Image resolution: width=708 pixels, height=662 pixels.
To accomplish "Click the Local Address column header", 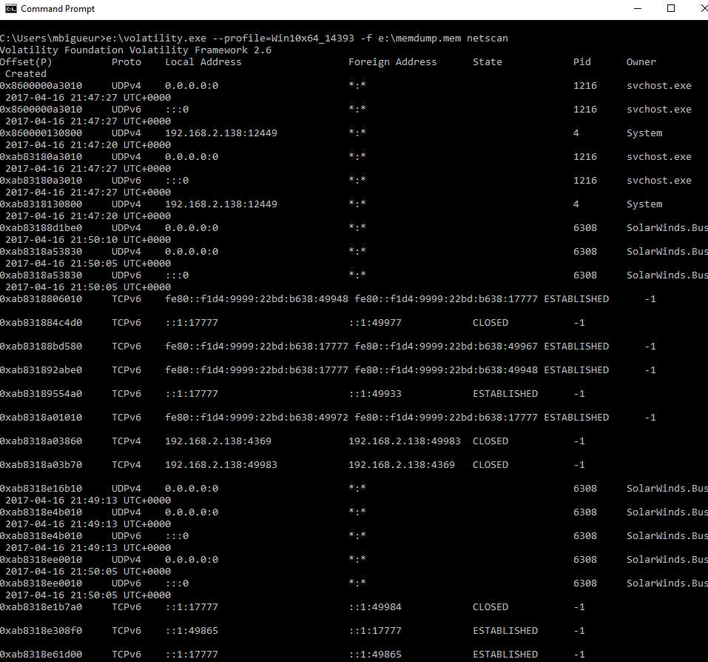I will pos(203,62).
